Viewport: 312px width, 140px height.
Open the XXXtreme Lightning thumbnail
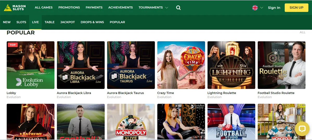tap(31, 122)
